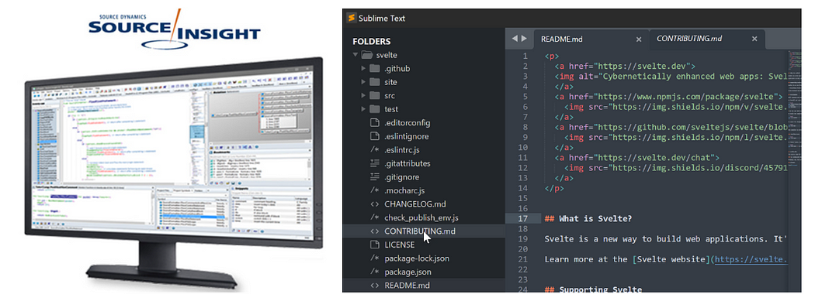815x308 pixels.
Task: Expand the test folder arrow
Action: coord(363,109)
